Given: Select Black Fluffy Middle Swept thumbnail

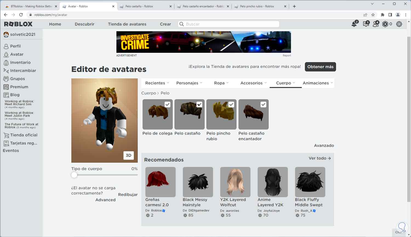Looking at the screenshot, I should [310, 182].
